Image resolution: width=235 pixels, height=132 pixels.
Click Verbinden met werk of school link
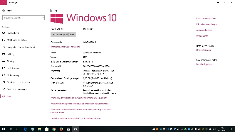click(x=65, y=47)
